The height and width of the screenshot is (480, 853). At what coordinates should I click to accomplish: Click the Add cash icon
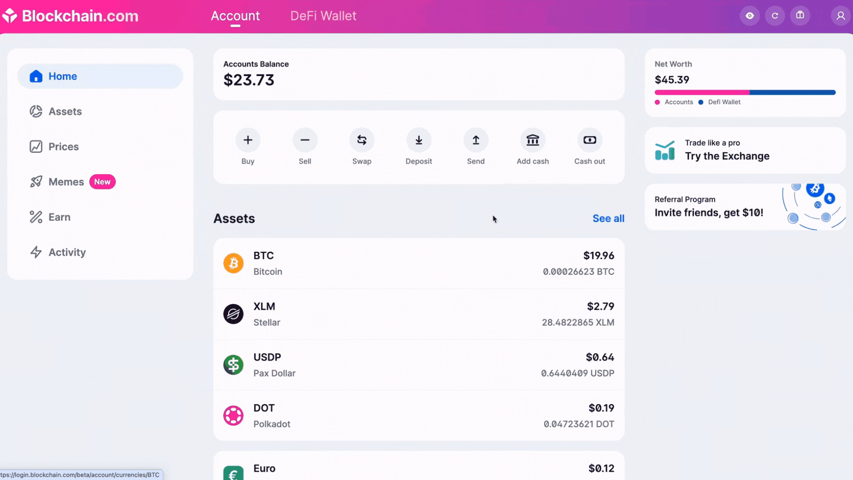click(x=533, y=140)
